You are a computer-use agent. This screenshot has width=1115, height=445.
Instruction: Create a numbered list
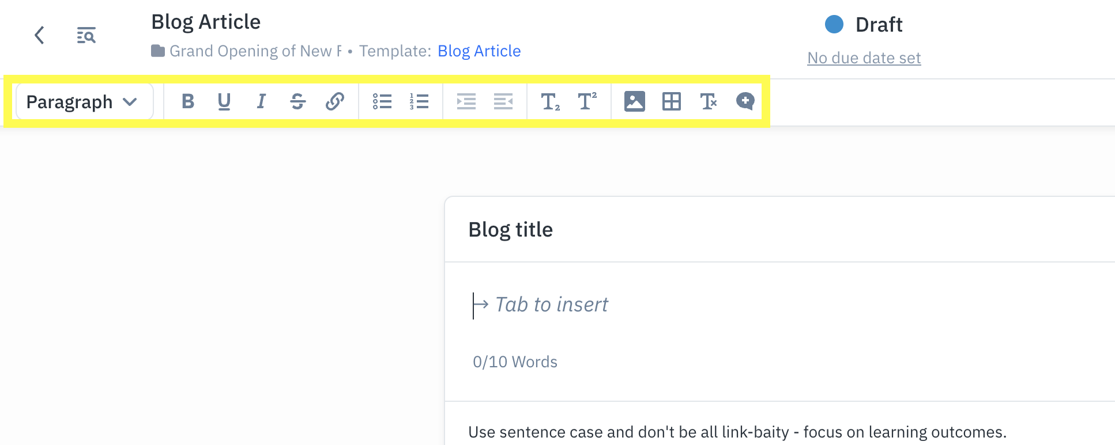(419, 101)
